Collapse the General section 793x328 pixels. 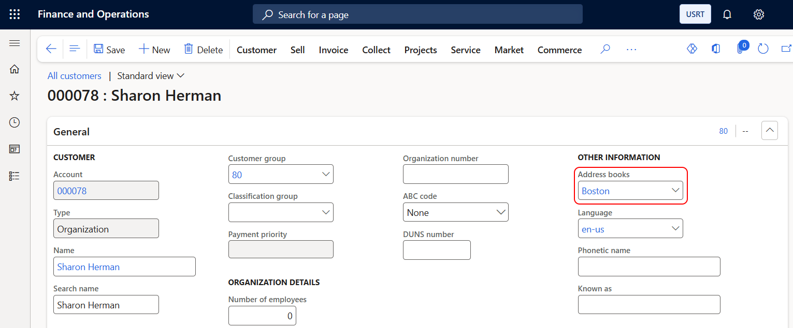[769, 131]
